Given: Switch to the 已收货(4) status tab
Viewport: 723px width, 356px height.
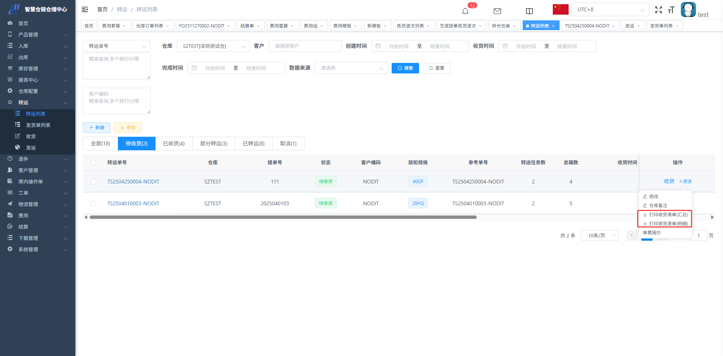Looking at the screenshot, I should (x=174, y=144).
